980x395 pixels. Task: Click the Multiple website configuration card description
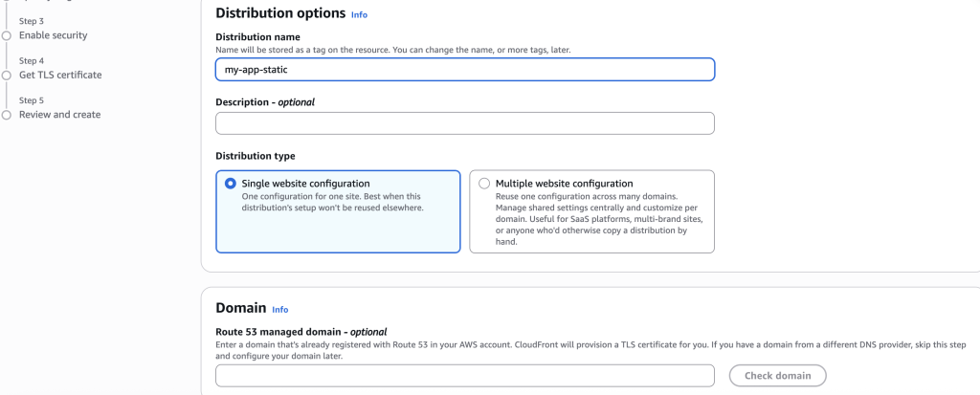pos(599,219)
